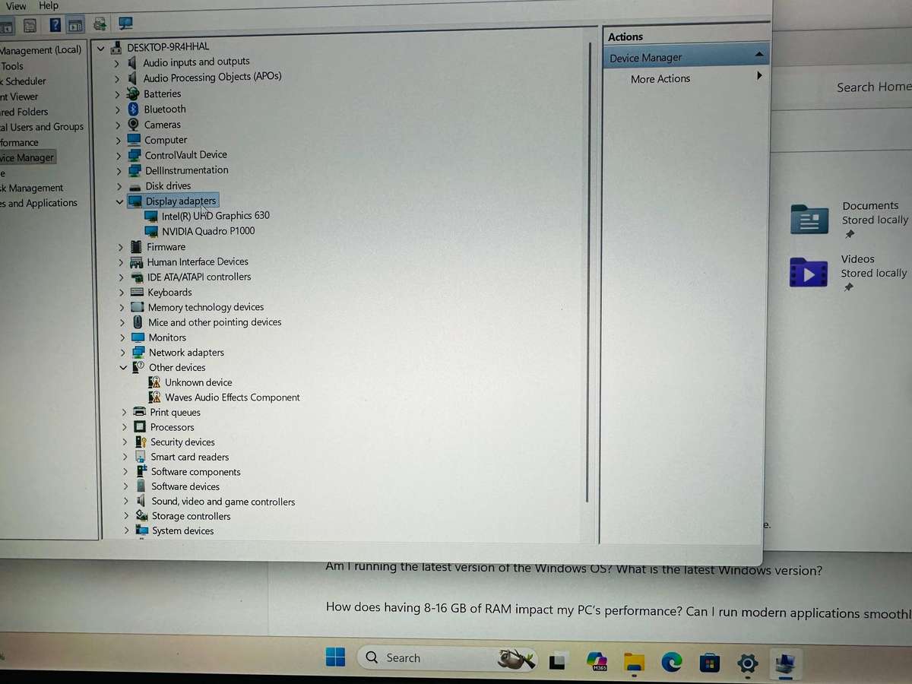Open Properties via the toolbar icon
Screen dimensions: 912x684
click(29, 24)
